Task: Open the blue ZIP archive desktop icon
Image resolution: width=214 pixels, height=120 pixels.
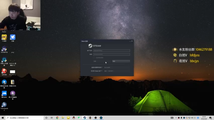Action: (4, 84)
